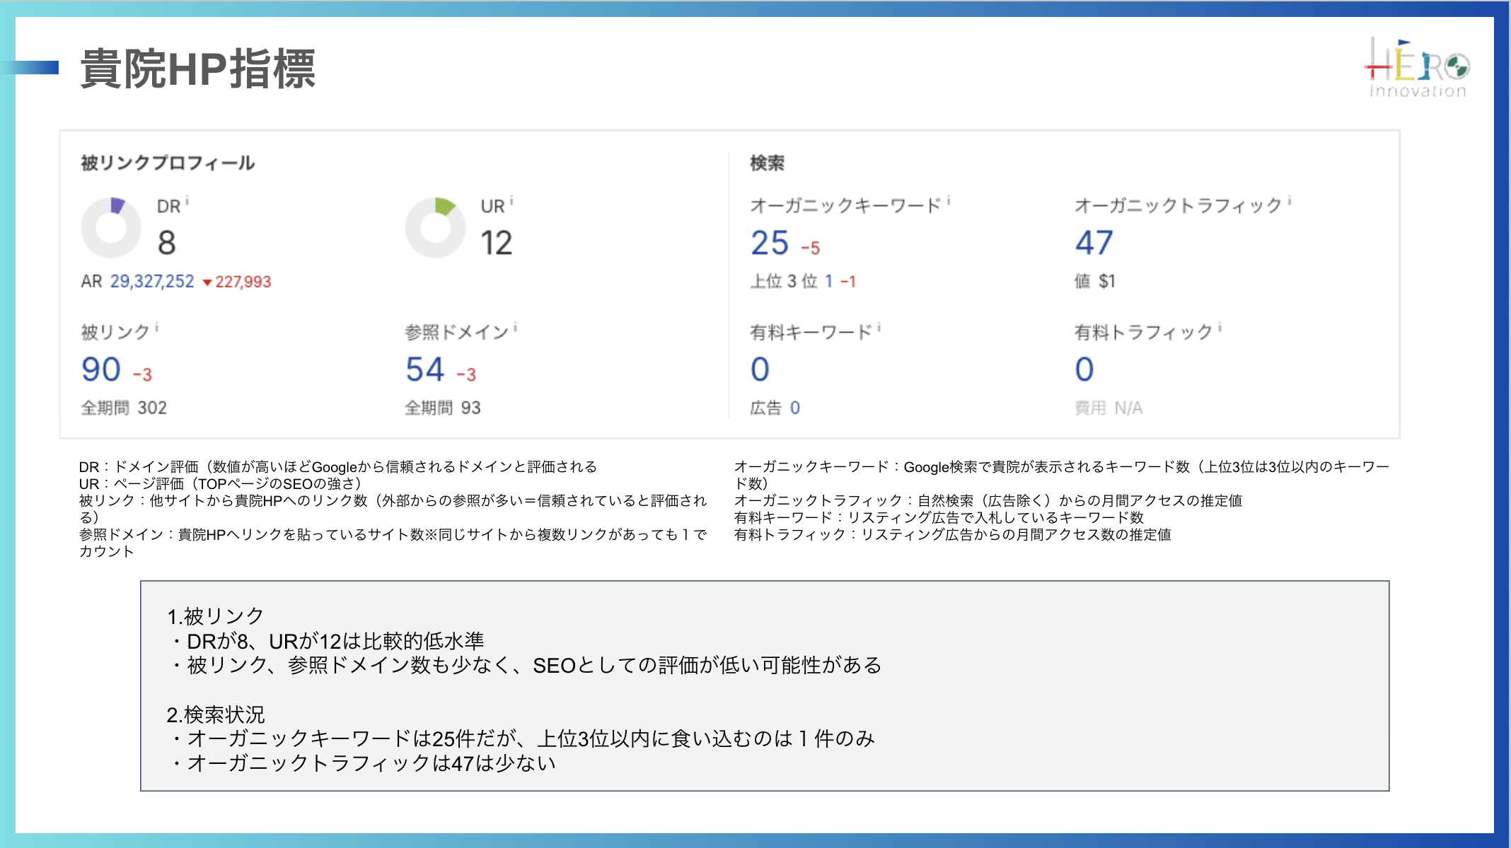Image resolution: width=1511 pixels, height=848 pixels.
Task: Click info icon beside 被リンク label
Action: click(156, 328)
